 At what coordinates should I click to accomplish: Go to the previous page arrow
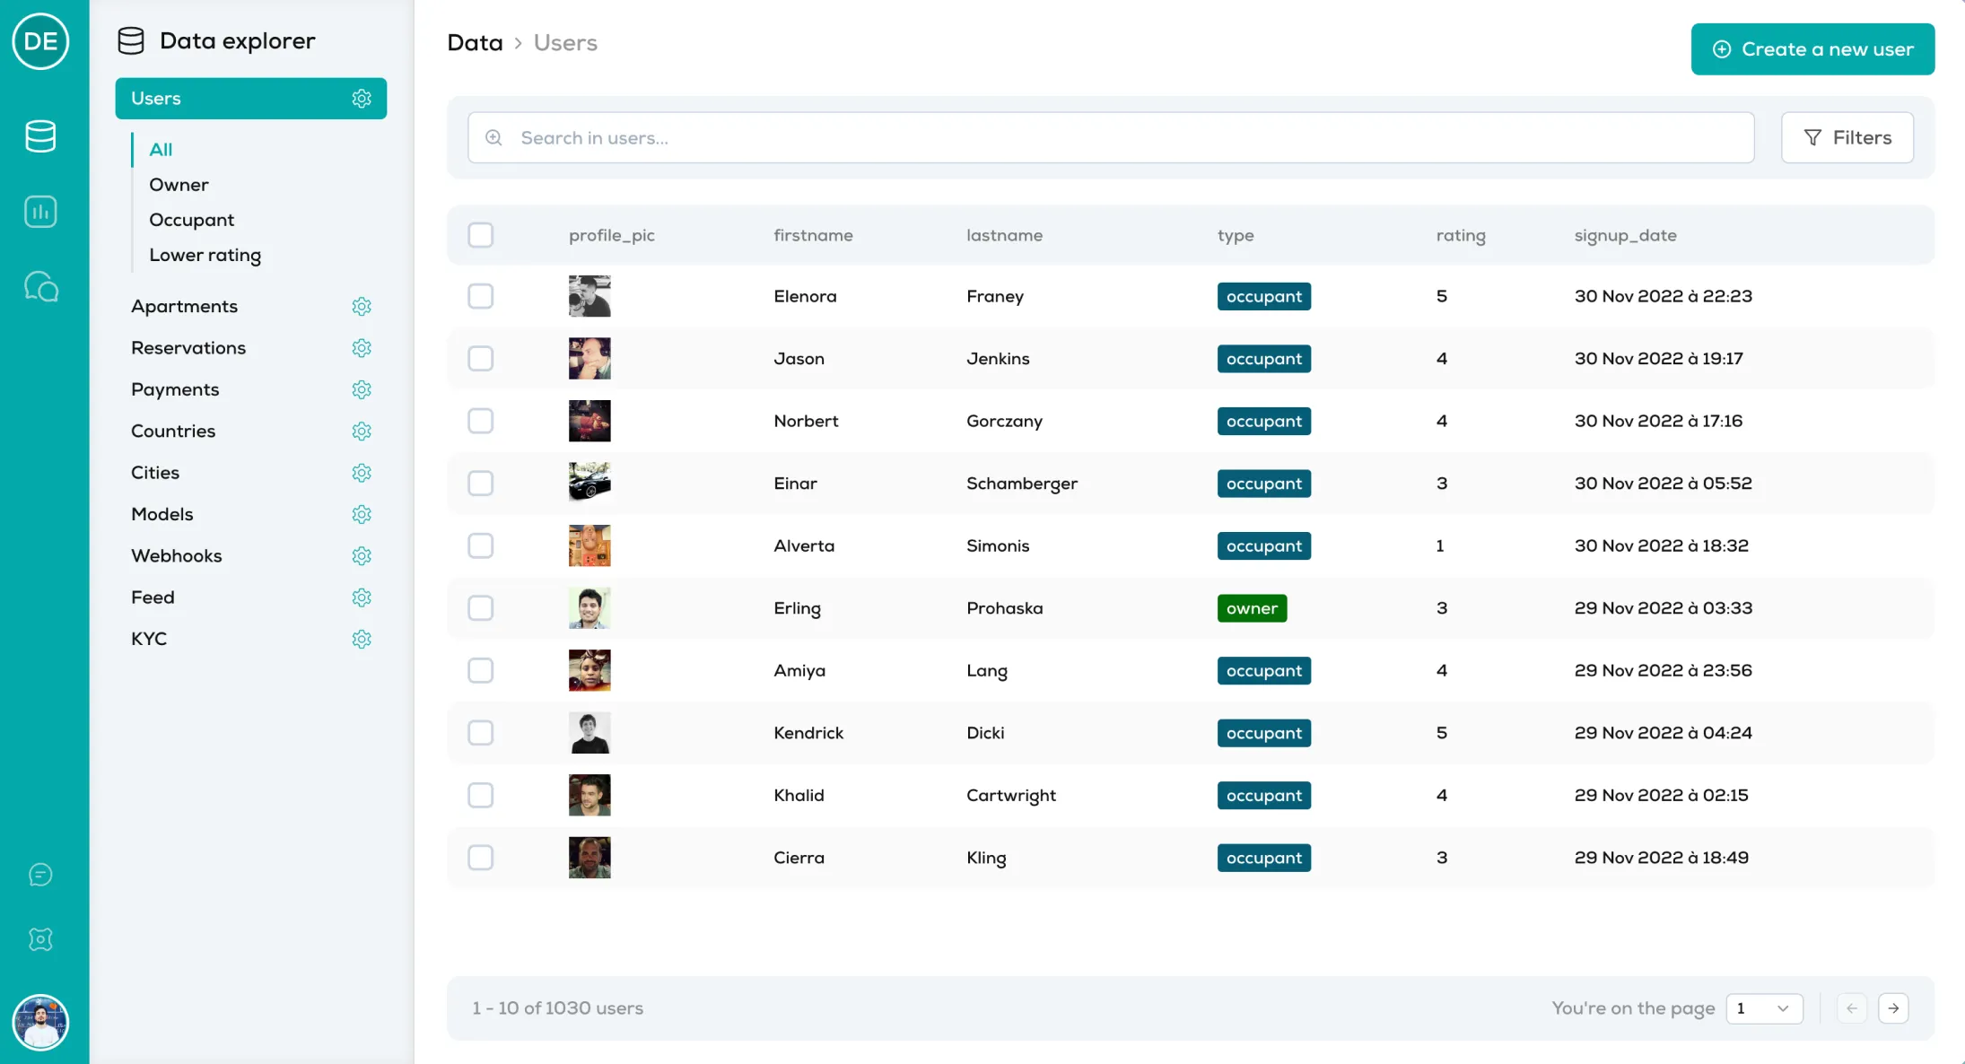1852,1008
